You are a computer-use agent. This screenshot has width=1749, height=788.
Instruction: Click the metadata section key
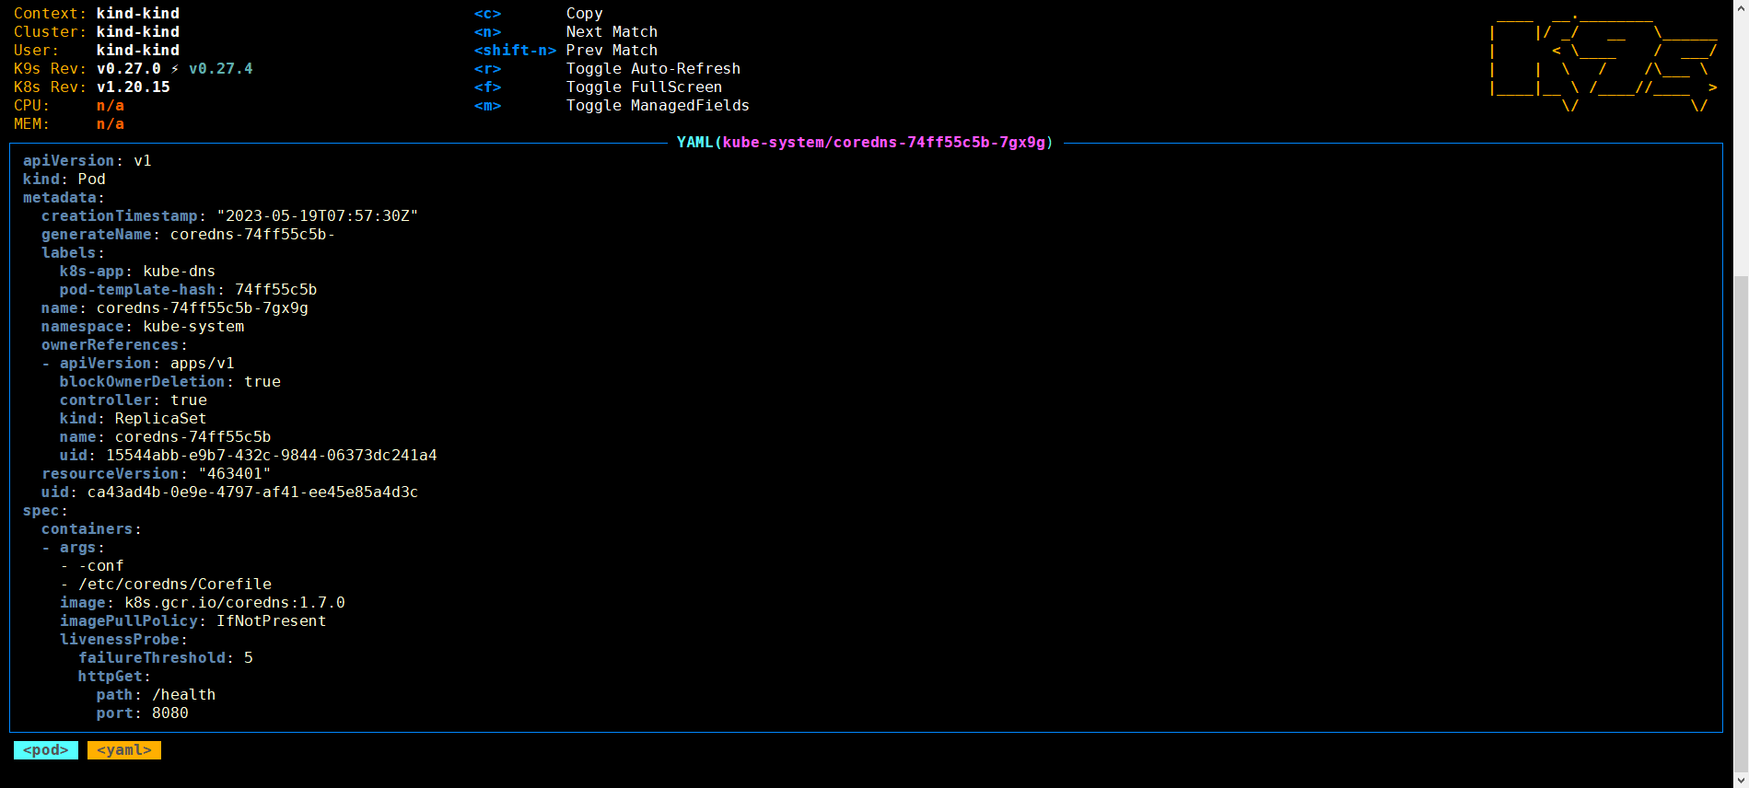click(60, 198)
